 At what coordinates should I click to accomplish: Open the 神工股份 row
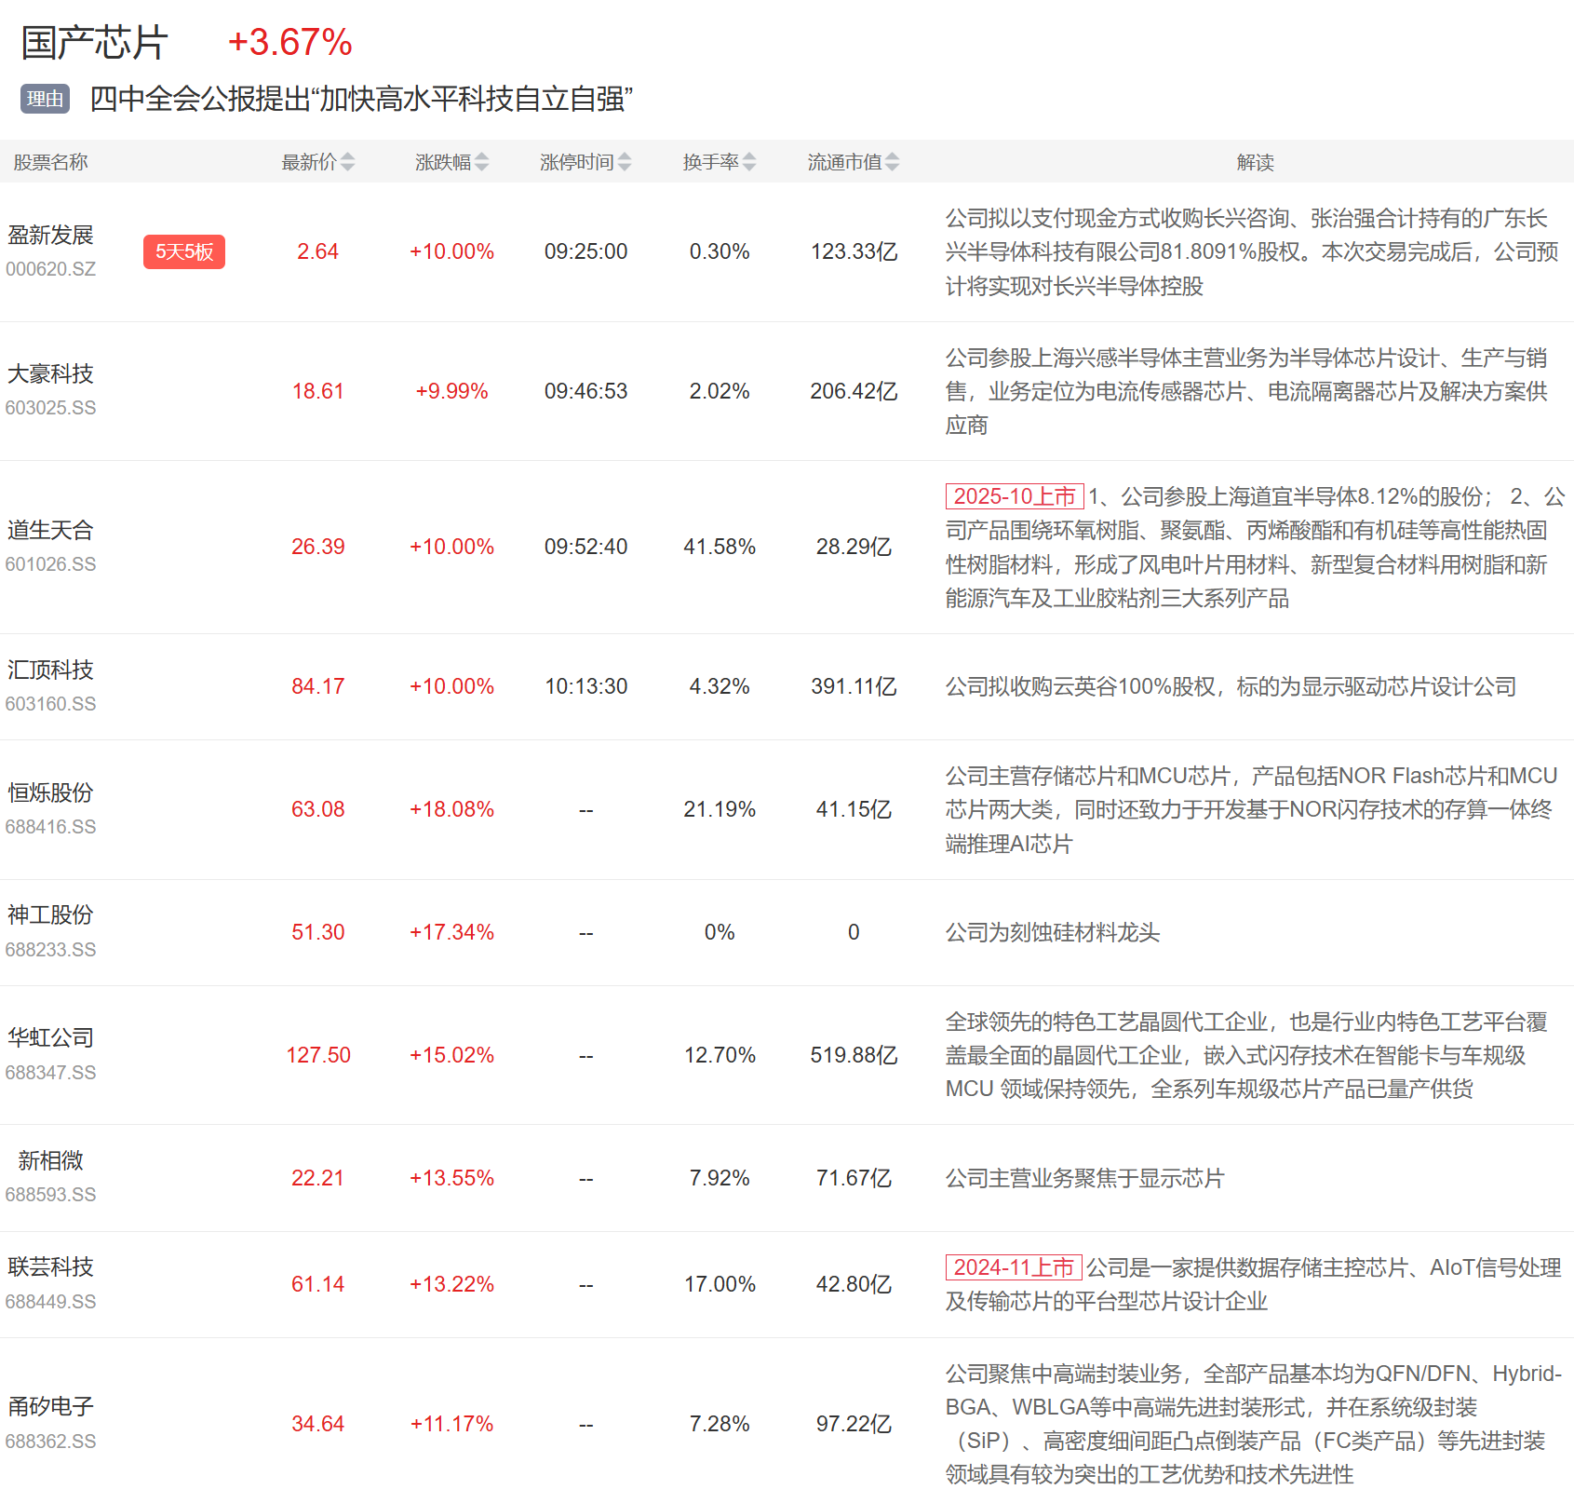(50, 915)
